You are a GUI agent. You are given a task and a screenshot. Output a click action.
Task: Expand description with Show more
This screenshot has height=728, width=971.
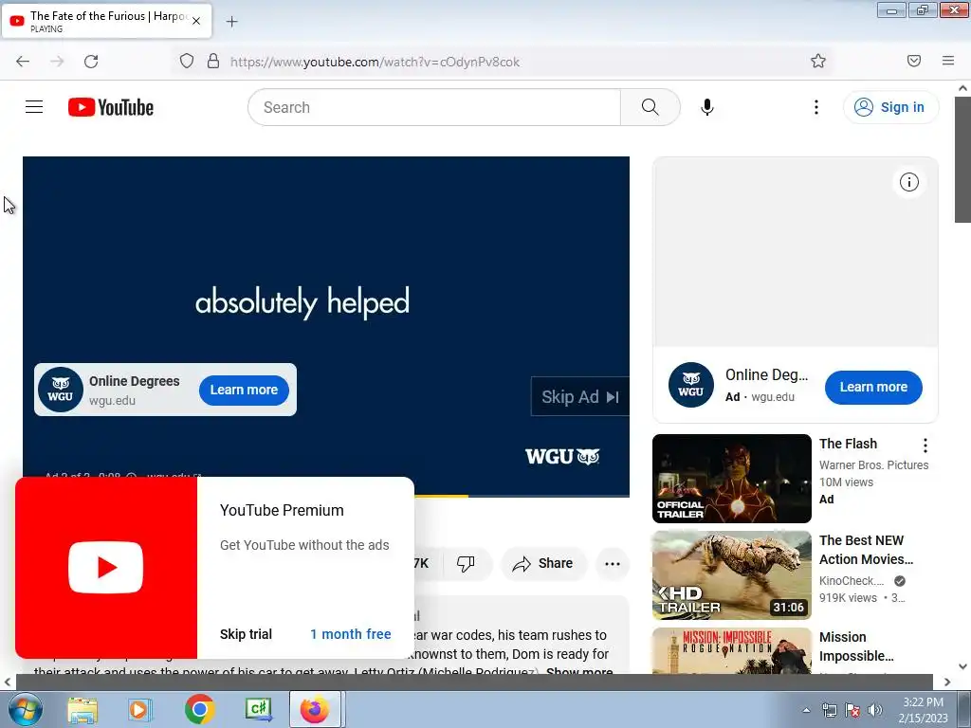579,670
